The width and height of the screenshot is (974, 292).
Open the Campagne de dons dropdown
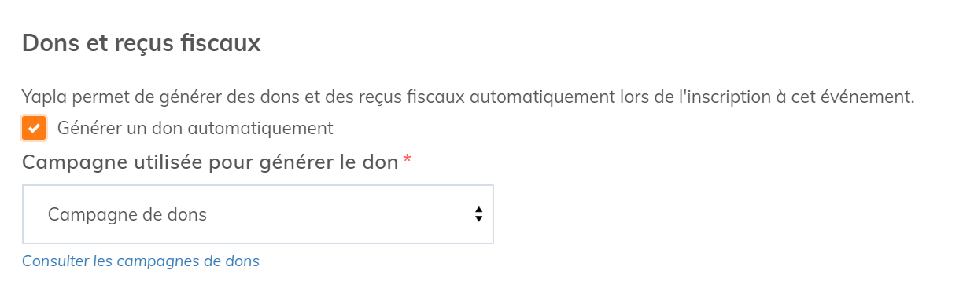[258, 214]
